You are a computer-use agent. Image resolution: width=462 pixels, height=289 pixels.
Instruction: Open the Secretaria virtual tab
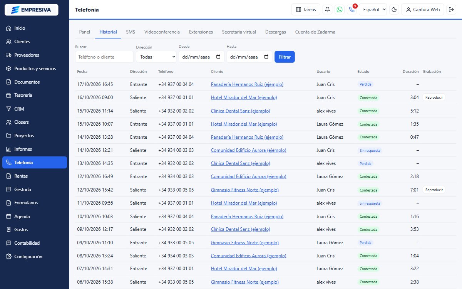[239, 32]
